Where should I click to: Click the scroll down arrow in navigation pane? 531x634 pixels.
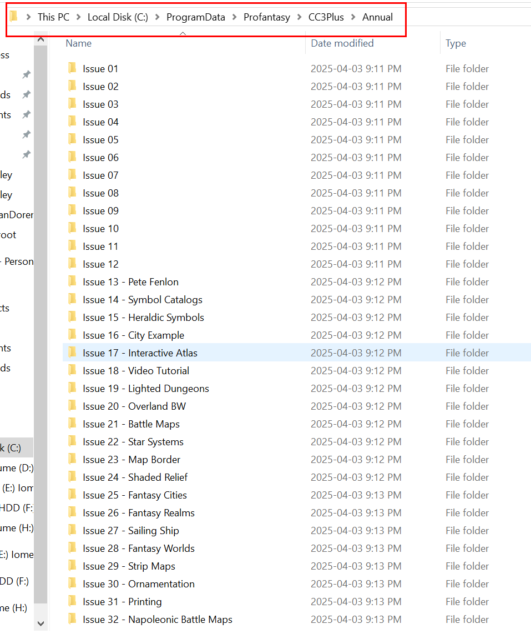tap(41, 623)
